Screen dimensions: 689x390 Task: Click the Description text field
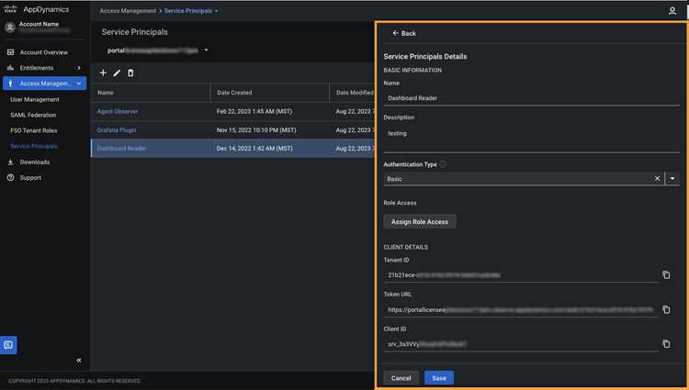(531, 139)
